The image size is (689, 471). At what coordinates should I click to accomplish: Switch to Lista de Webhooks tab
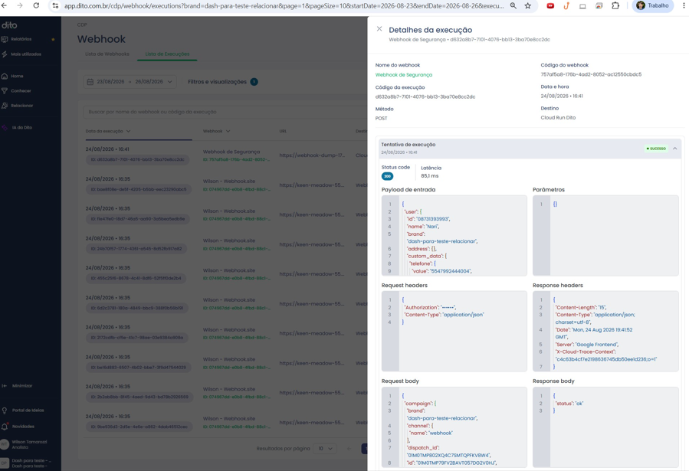107,54
